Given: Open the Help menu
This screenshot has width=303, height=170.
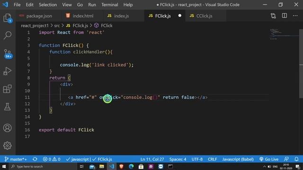Looking at the screenshot, I should tap(128, 5).
